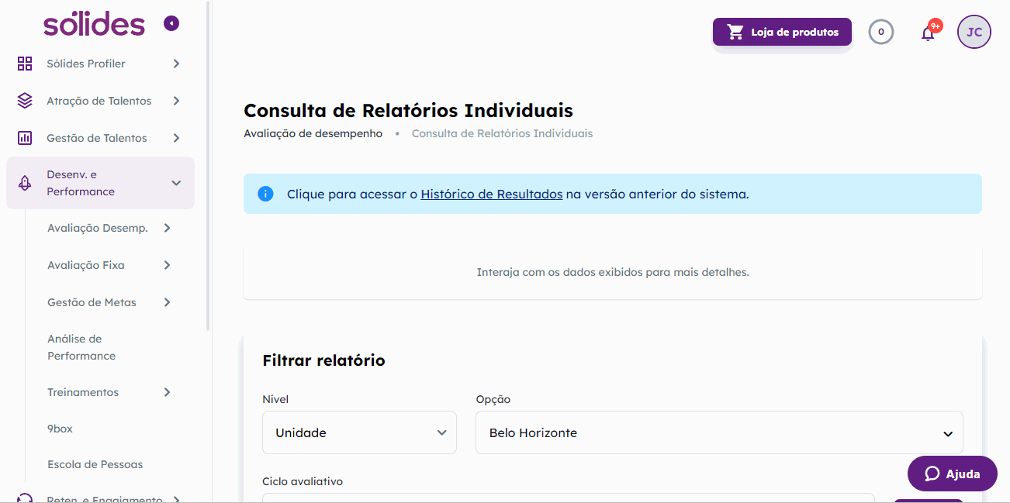This screenshot has width=1010, height=503.
Task: Click the zero counter circle icon
Action: click(880, 32)
